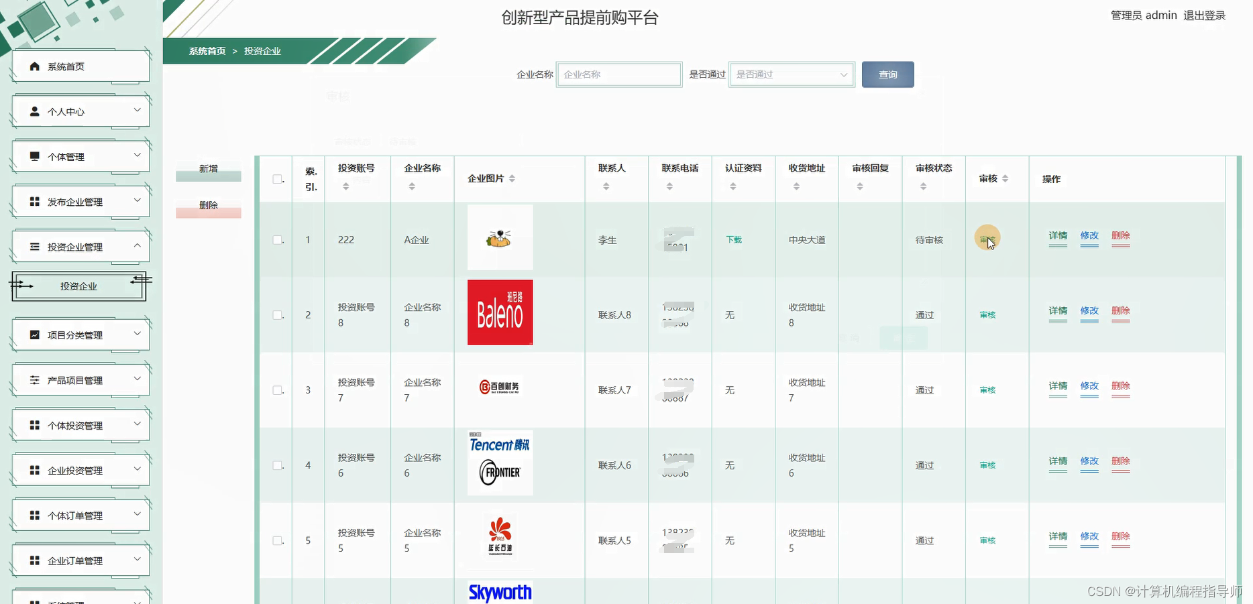1253x604 pixels.
Task: Tick the select-all checkbox in table header
Action: [x=277, y=179]
